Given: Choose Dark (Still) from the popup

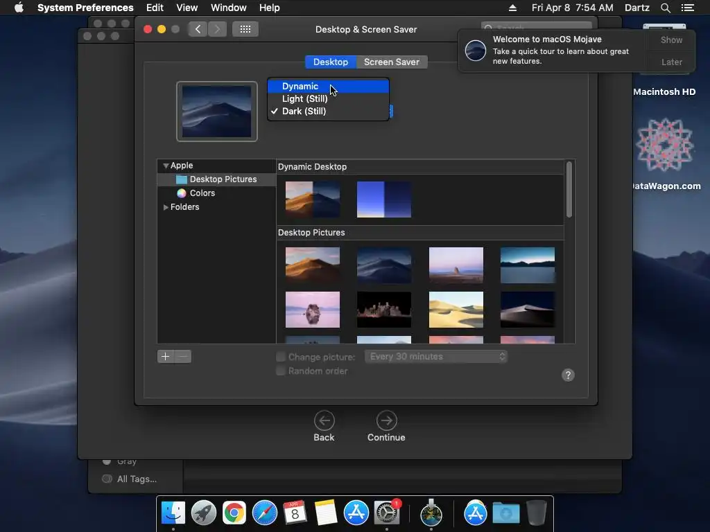Looking at the screenshot, I should click(x=328, y=112).
